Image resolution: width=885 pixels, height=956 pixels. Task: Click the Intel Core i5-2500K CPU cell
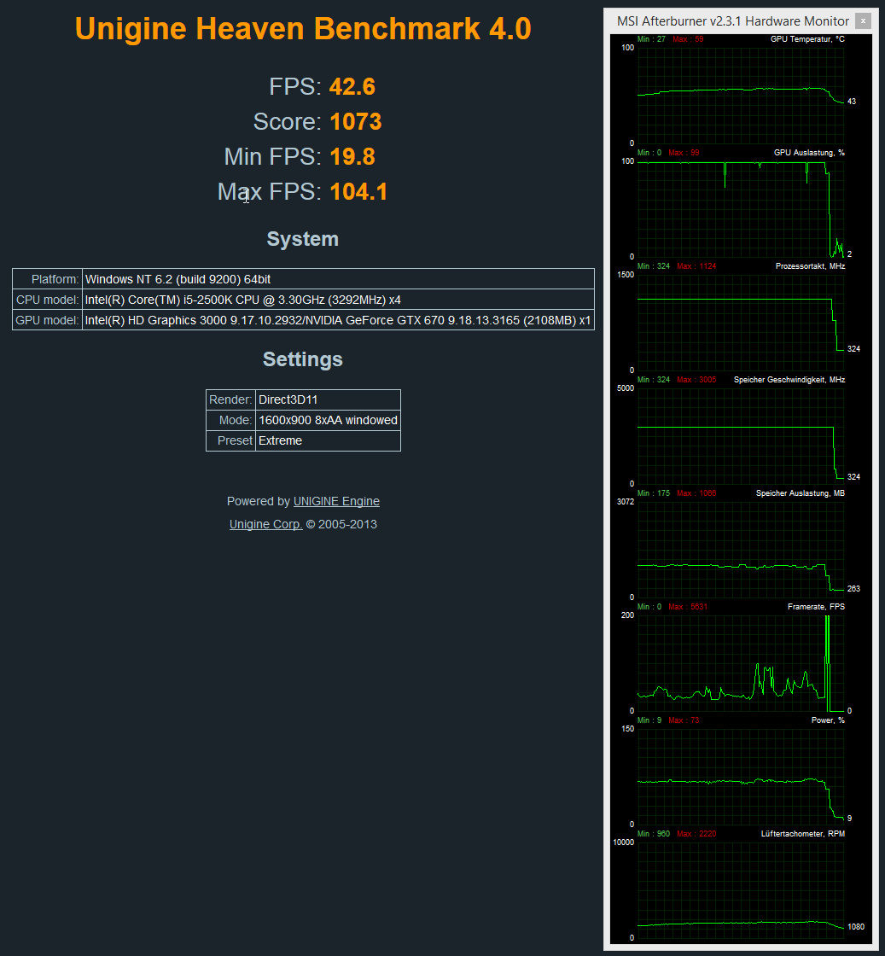point(338,300)
